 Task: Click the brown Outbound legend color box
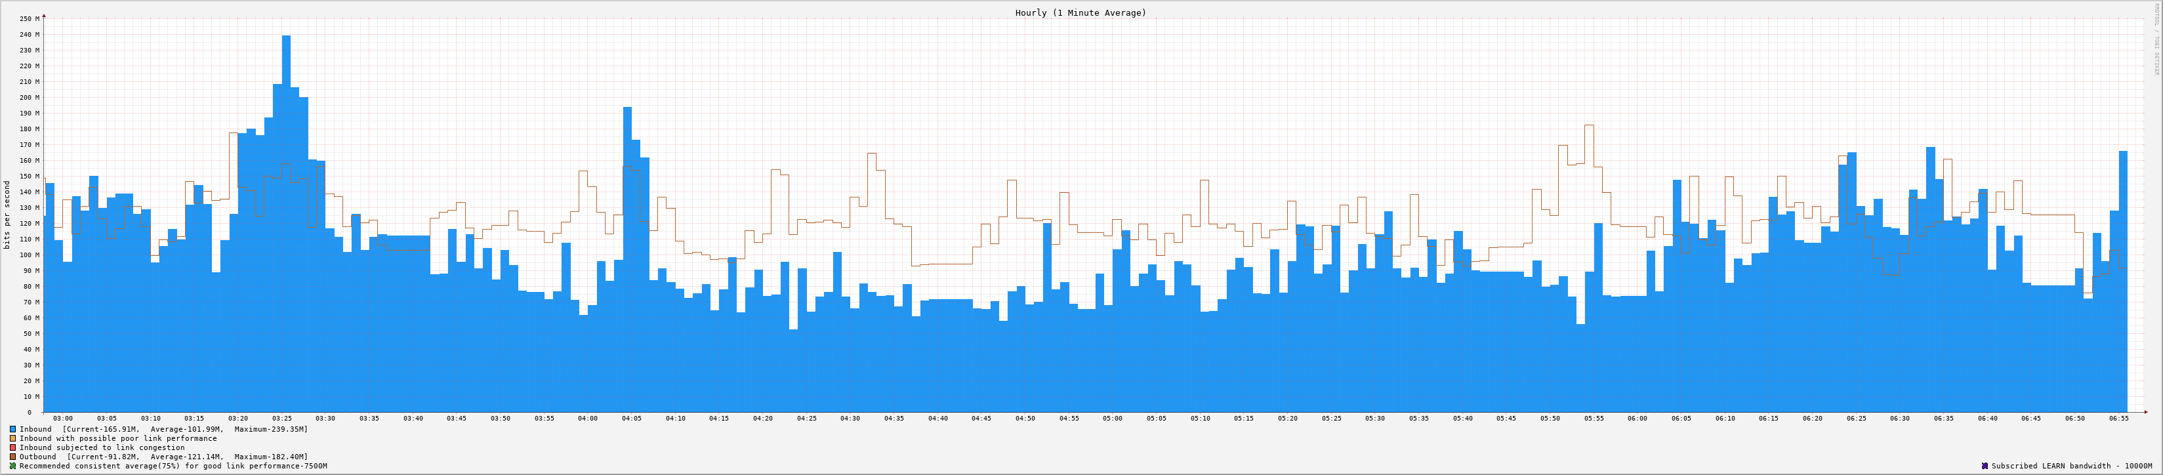pos(12,457)
